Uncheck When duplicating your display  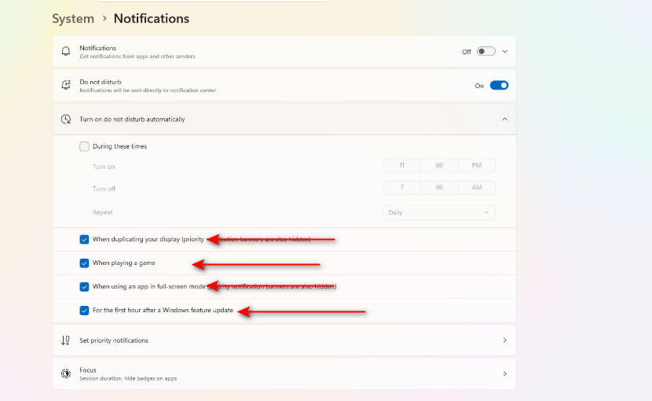(x=84, y=240)
